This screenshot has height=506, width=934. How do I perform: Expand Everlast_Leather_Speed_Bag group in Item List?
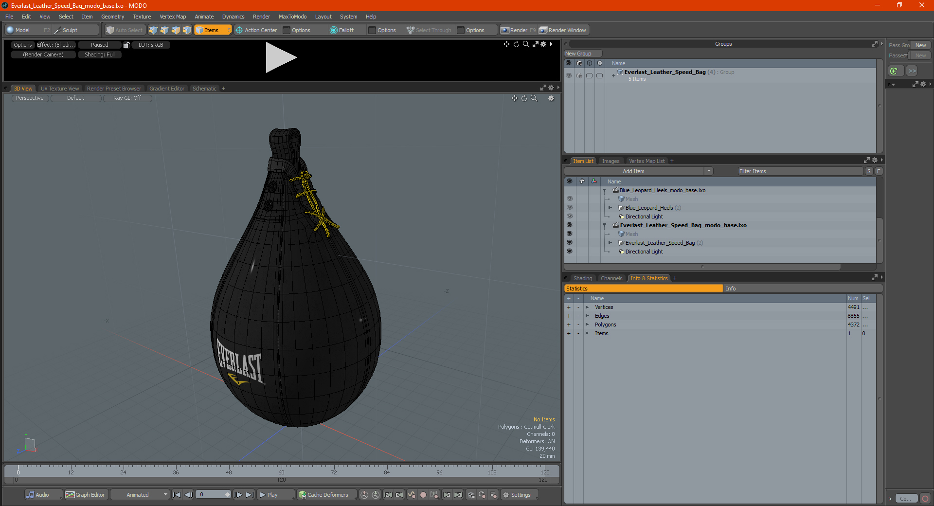coord(610,243)
